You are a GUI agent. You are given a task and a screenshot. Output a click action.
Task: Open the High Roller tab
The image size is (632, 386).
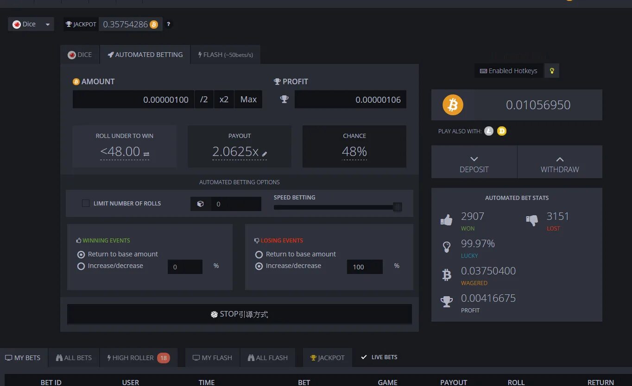(139, 358)
